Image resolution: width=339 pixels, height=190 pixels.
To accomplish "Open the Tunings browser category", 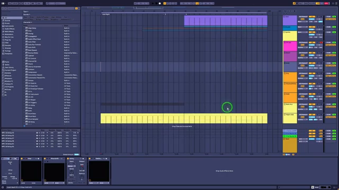I will point(7,51).
